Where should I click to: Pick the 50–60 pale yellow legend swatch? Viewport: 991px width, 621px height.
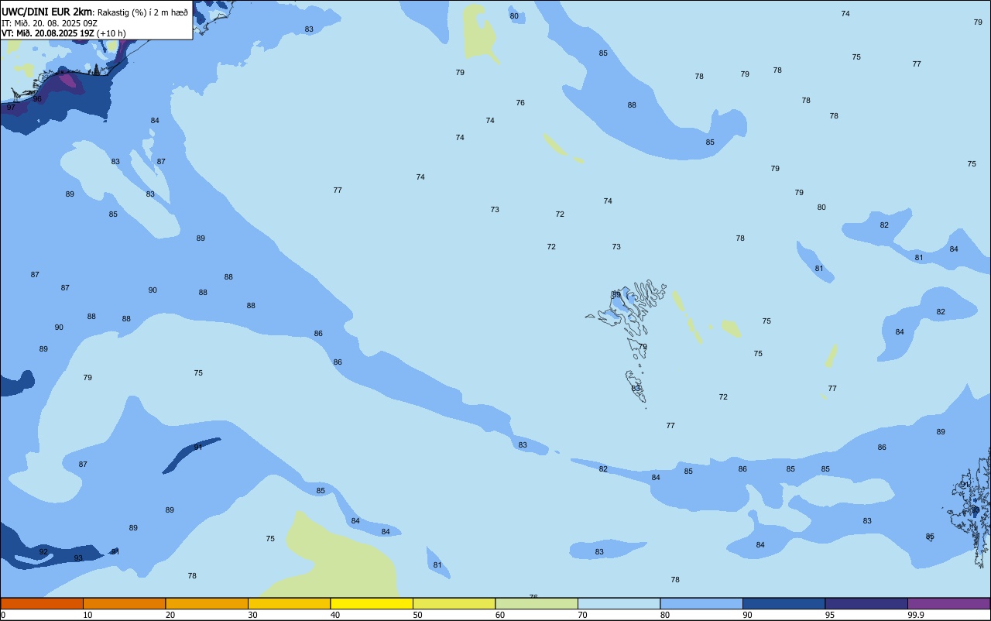pyautogui.click(x=454, y=603)
